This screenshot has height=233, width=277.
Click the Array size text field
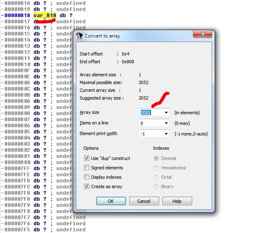151,113
